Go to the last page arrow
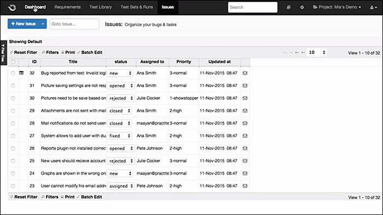 303,52
